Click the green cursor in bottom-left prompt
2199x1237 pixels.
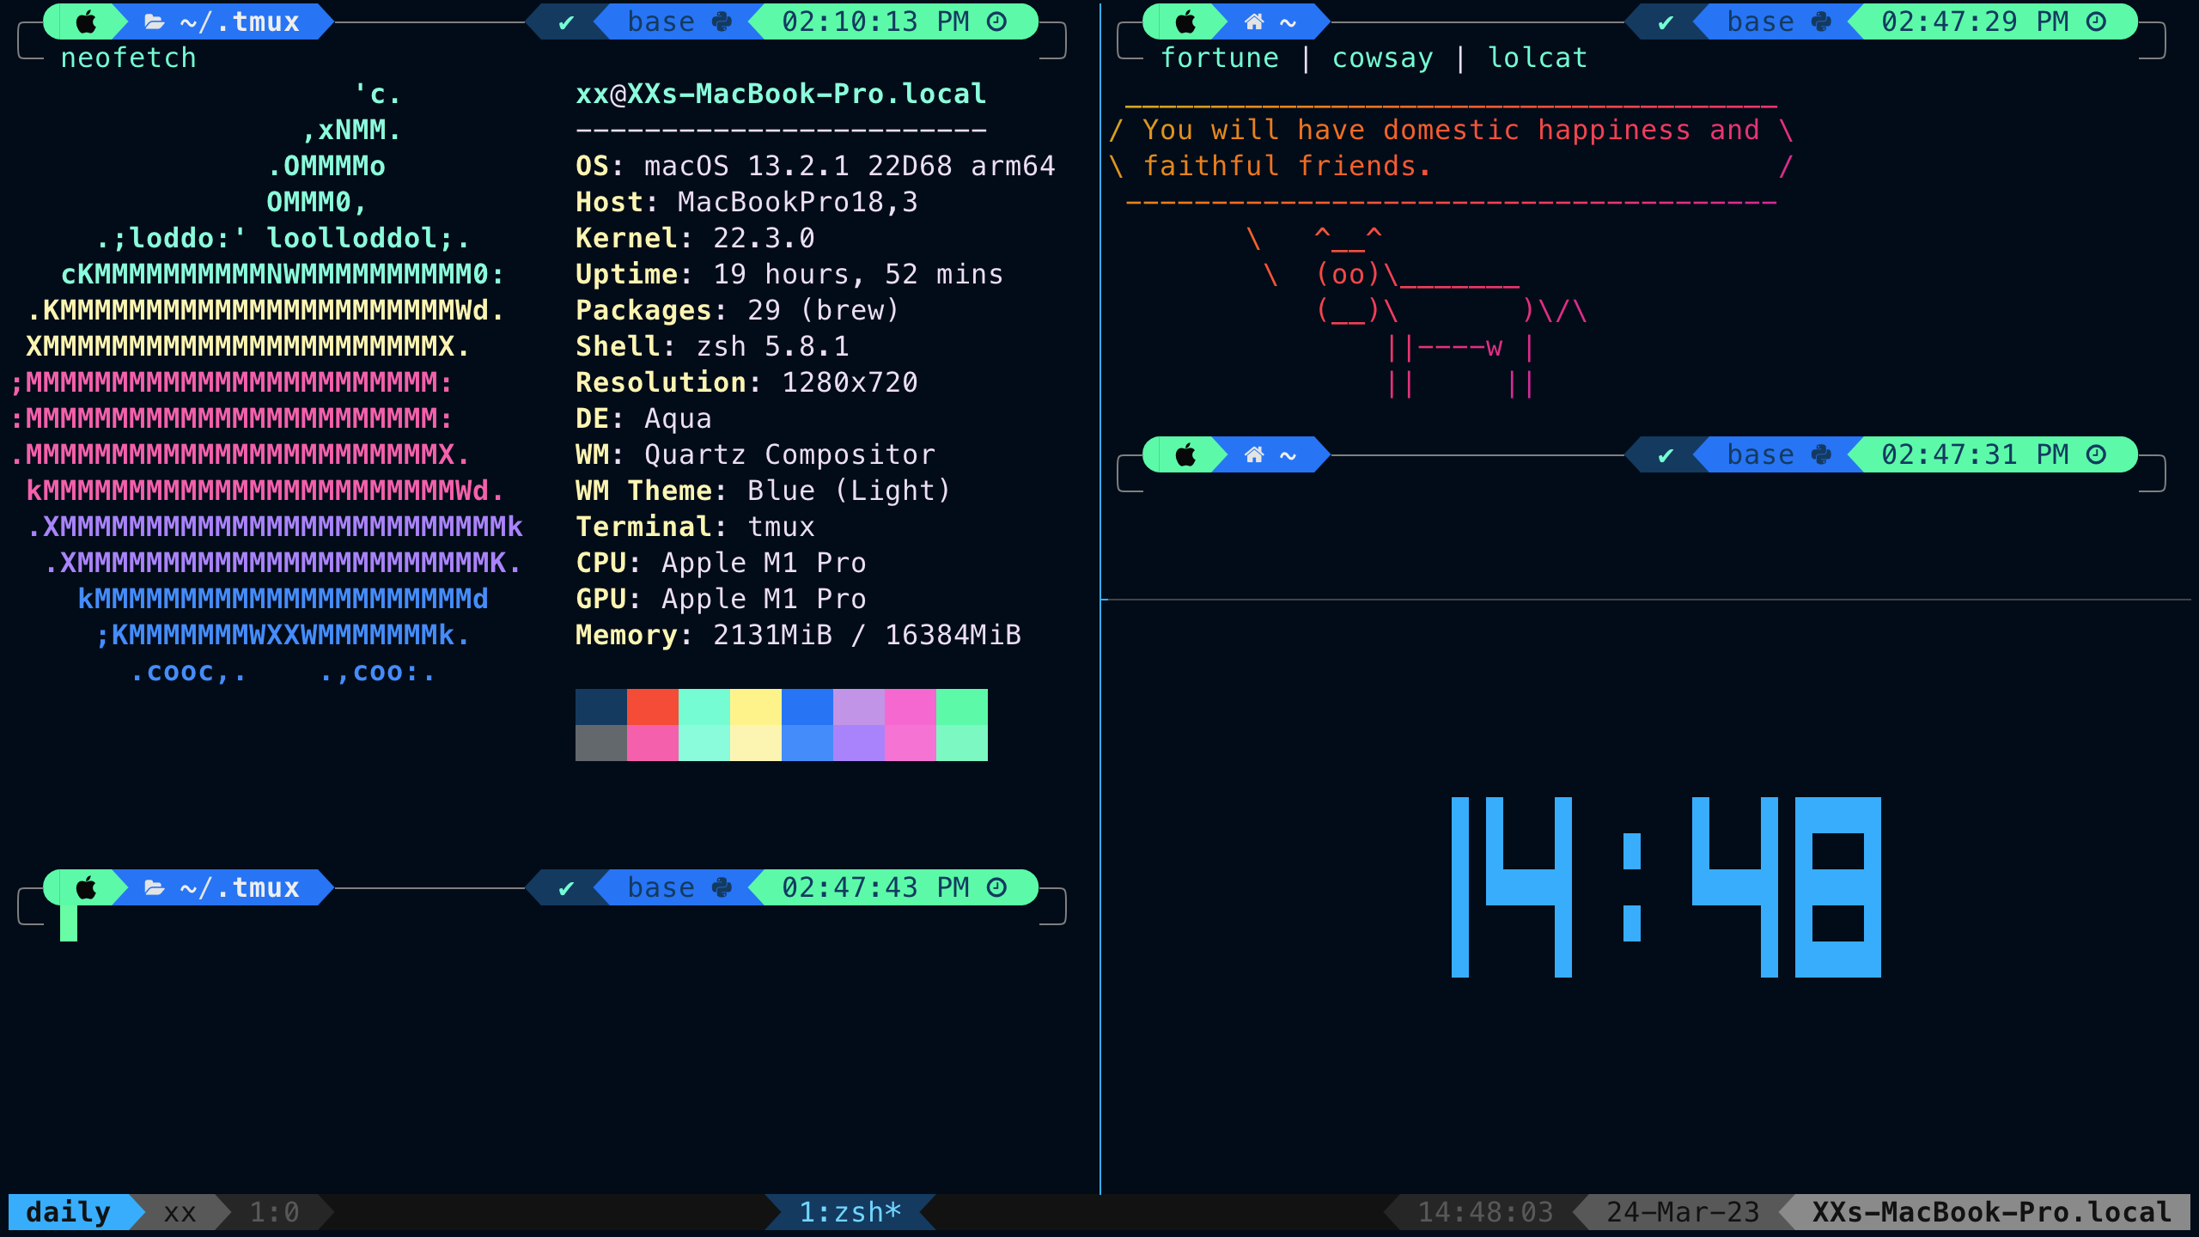69,923
